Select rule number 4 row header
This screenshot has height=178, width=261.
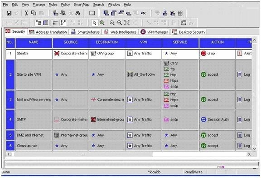(10, 119)
